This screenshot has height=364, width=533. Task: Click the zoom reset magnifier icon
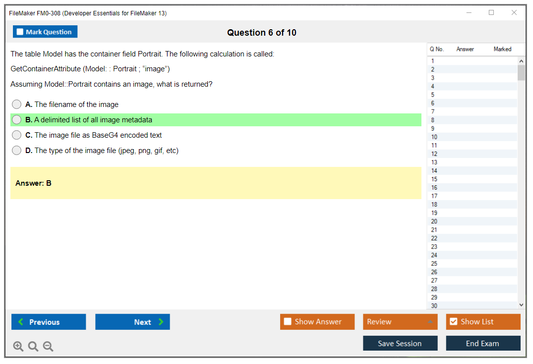tap(33, 347)
